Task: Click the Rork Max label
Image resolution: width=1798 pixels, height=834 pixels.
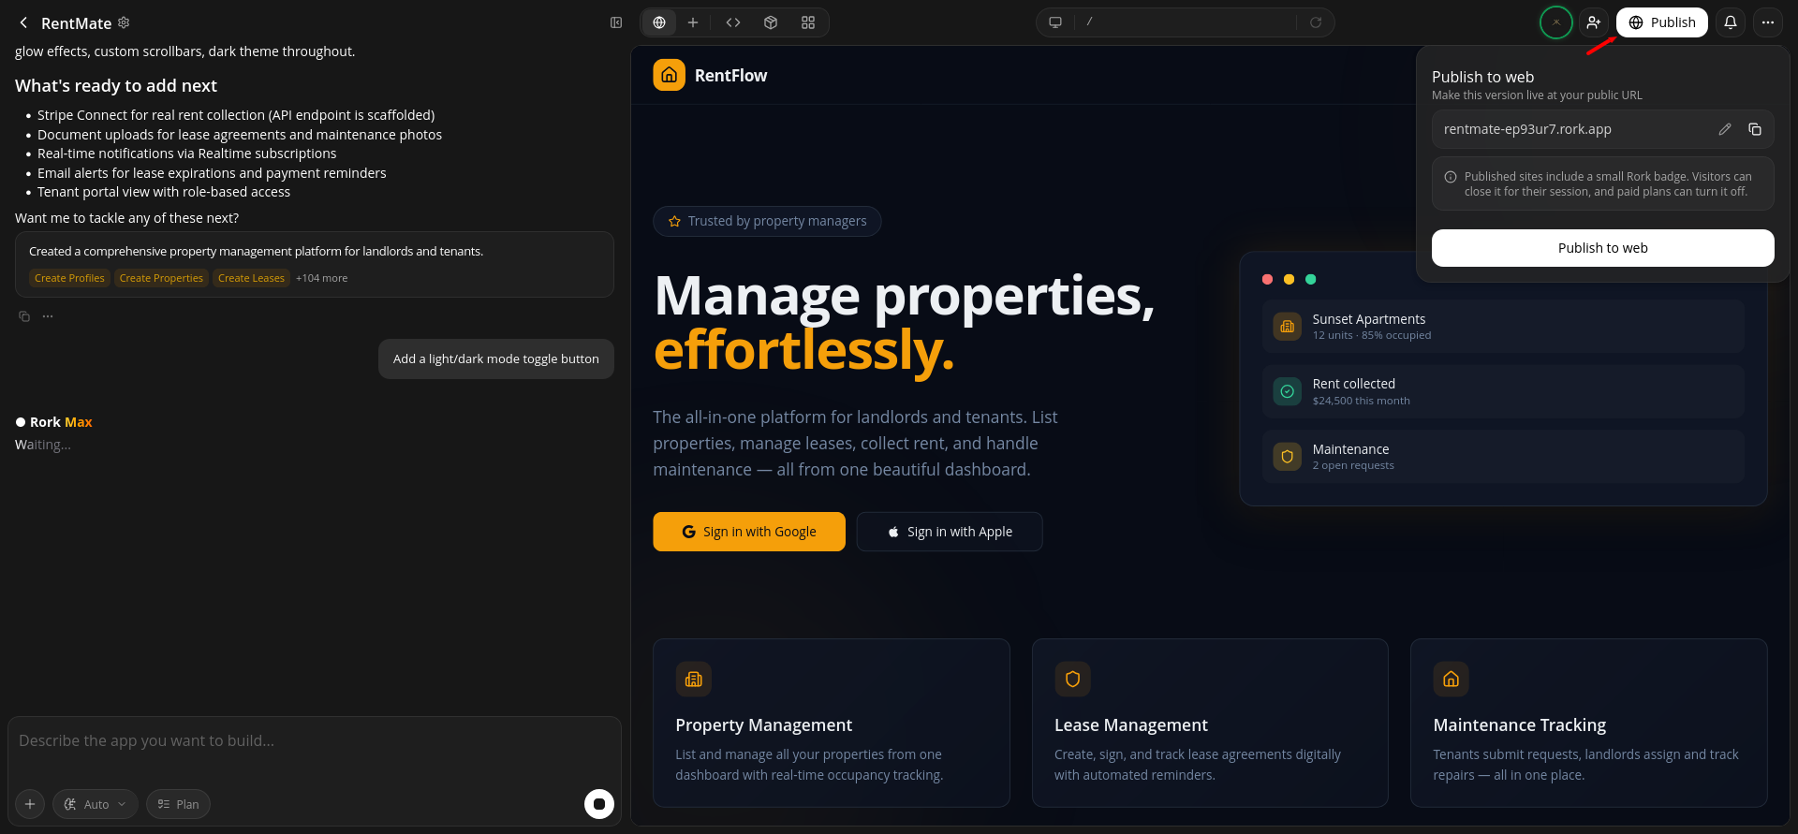Action: tap(61, 422)
